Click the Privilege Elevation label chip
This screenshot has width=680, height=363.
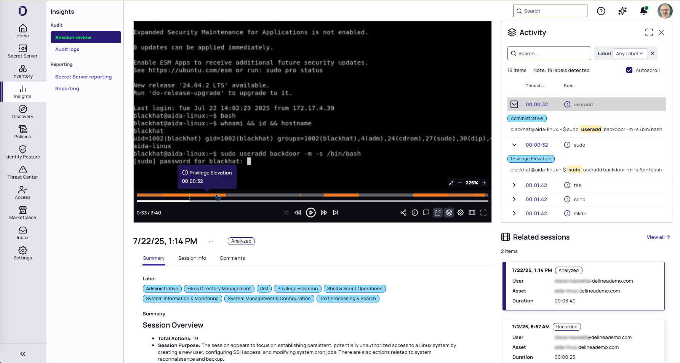tap(298, 288)
